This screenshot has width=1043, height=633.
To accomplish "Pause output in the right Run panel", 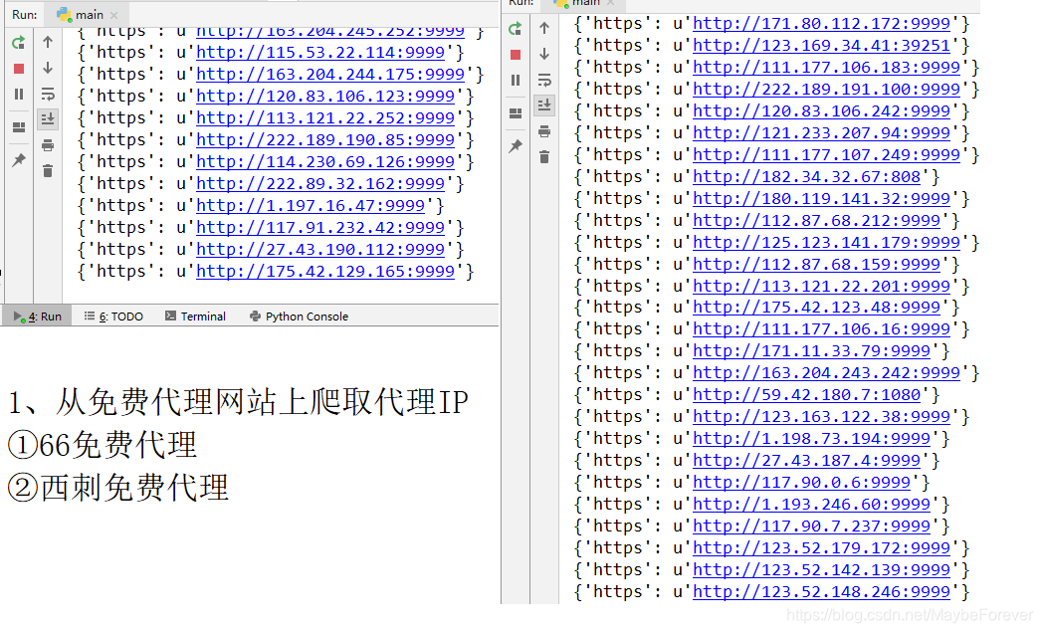I will point(515,81).
